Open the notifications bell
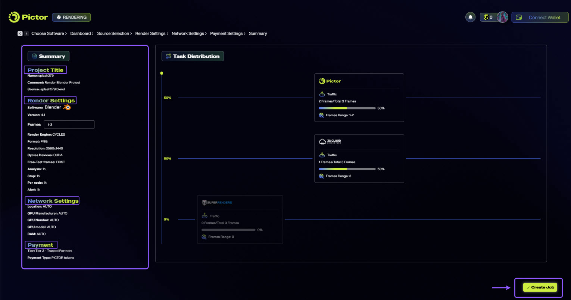This screenshot has width=571, height=300. pos(470,17)
